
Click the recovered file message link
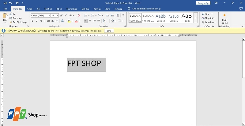70,31
